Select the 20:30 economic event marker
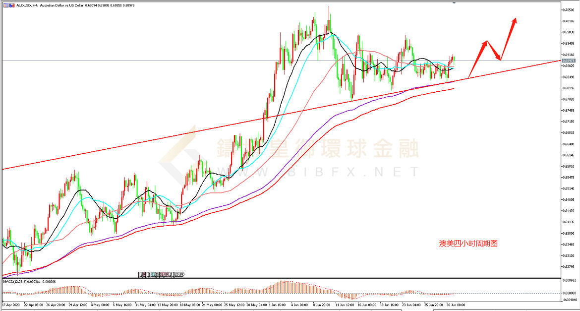580x311 pixels. 179,274
